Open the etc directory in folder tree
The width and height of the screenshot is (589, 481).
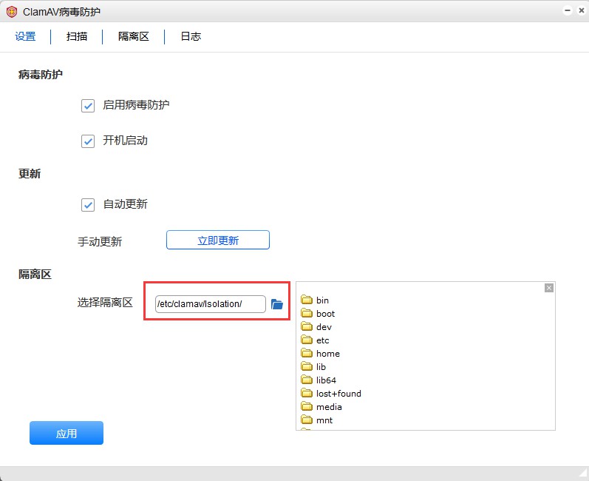pyautogui.click(x=322, y=340)
